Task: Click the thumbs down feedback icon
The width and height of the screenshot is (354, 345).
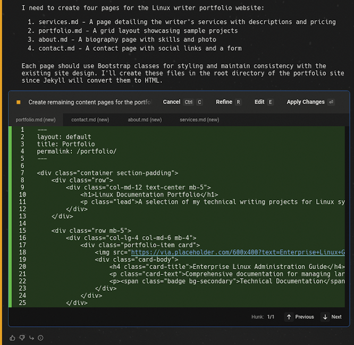Action: click(22, 338)
